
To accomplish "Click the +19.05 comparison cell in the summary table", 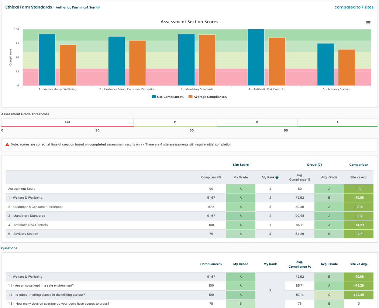I will [358, 198].
